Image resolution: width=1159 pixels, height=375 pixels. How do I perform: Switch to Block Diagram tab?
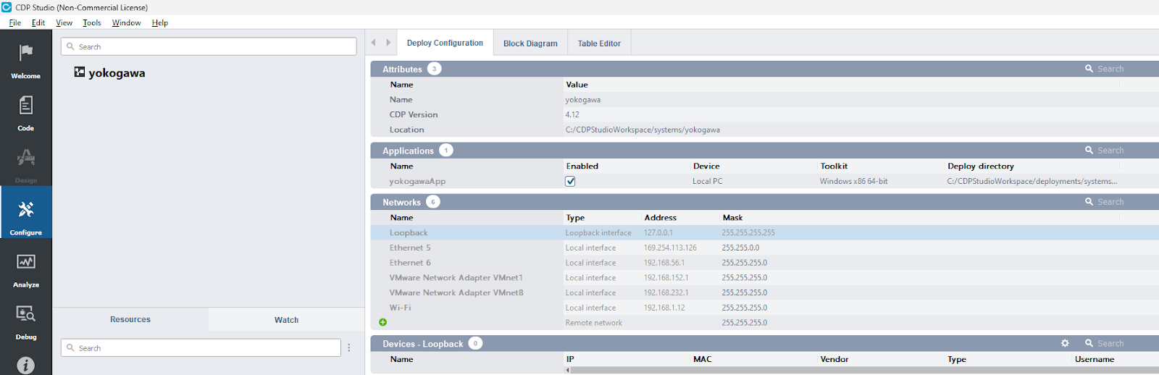pyautogui.click(x=530, y=43)
